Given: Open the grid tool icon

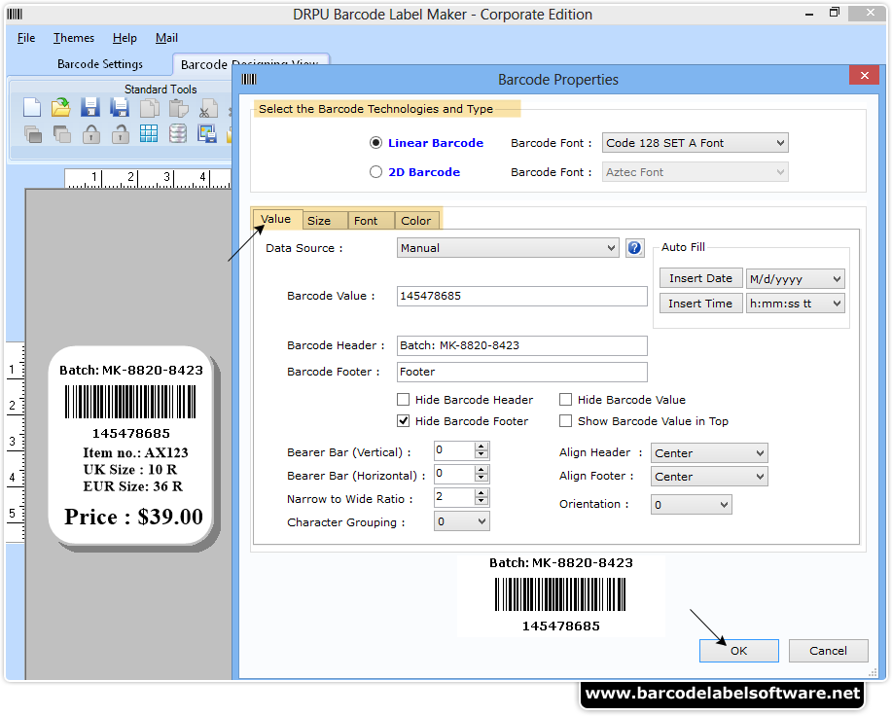Looking at the screenshot, I should point(148,132).
